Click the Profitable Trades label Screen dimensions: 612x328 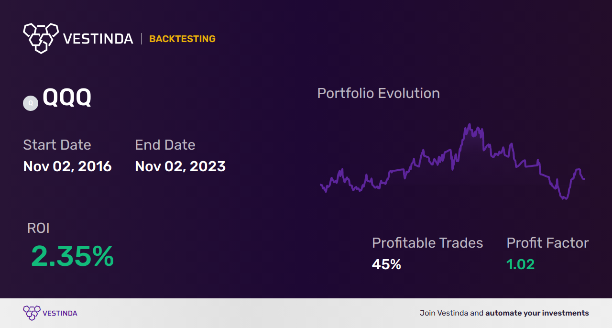point(427,243)
